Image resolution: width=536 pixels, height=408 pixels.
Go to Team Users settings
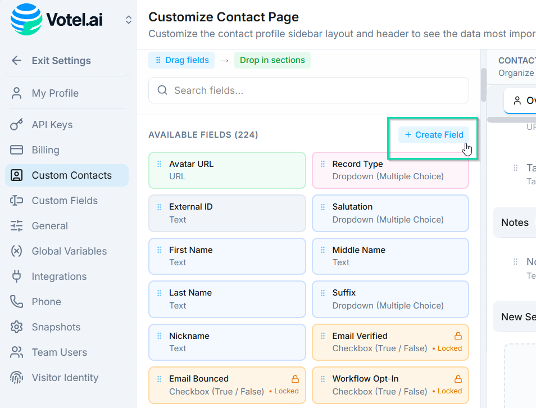tap(59, 352)
